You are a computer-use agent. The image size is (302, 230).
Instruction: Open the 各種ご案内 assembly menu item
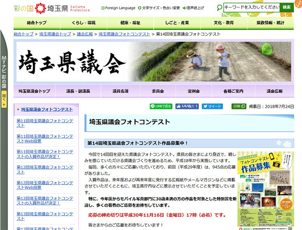tap(233, 91)
